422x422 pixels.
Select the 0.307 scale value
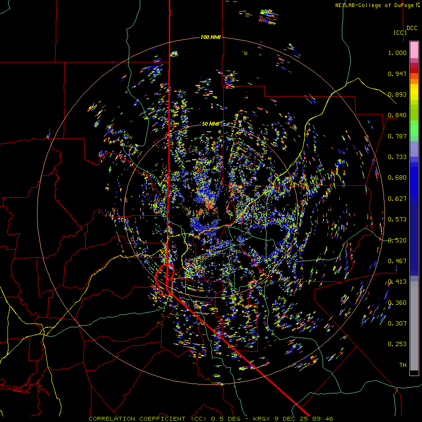point(397,324)
